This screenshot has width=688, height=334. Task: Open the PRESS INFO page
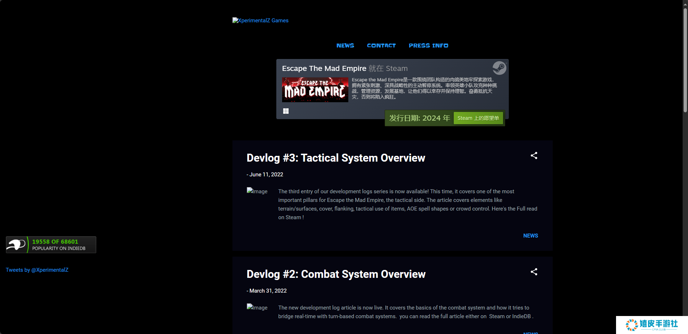pos(428,46)
